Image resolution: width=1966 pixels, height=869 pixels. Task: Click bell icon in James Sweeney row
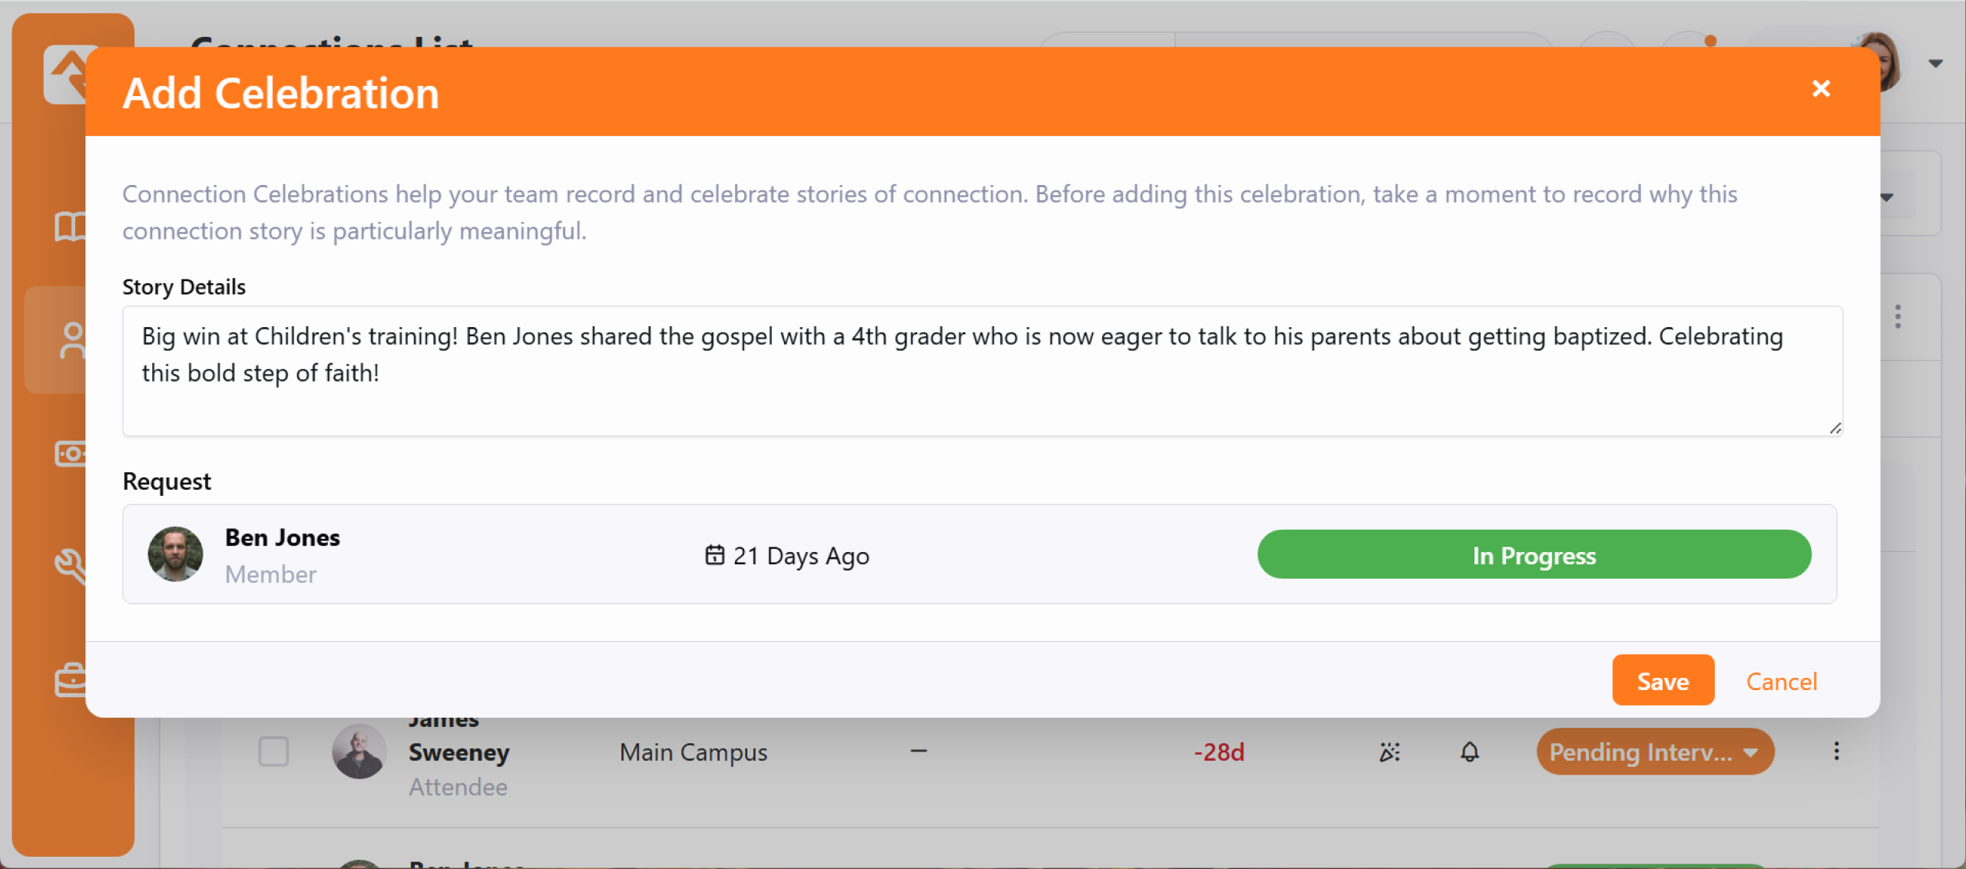tap(1469, 752)
